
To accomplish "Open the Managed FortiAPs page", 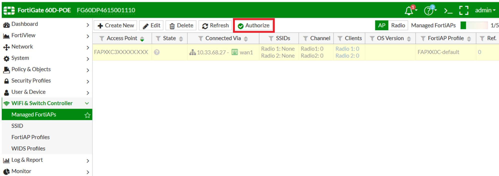I will (x=34, y=115).
